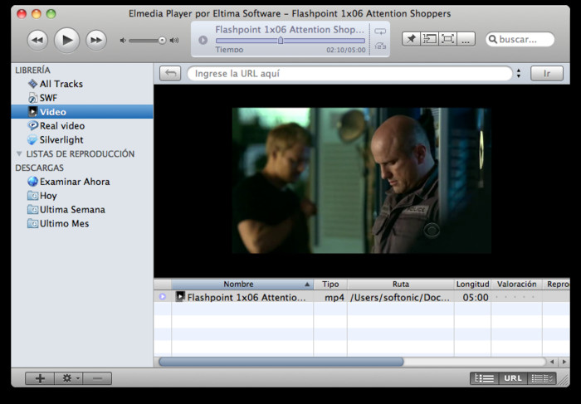The image size is (581, 404).
Task: Click the Video item film icon
Action: coord(32,111)
